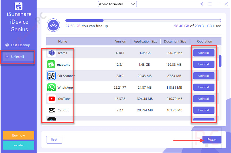The width and height of the screenshot is (231, 153).
Task: Click WhatsApp document size 118.61 MB
Action: point(174,88)
